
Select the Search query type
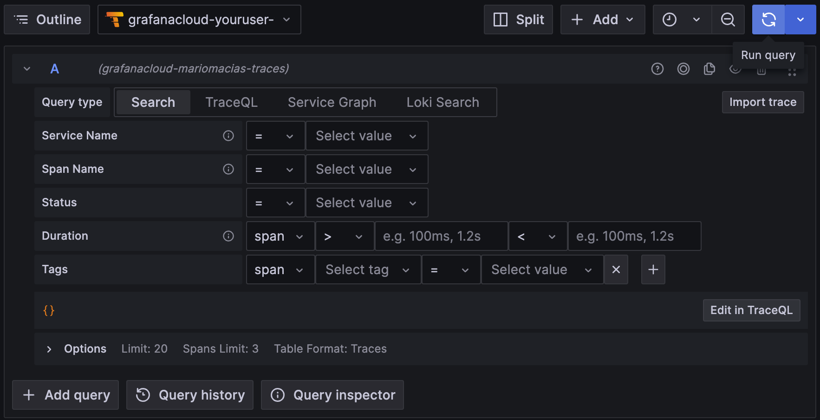tap(153, 102)
